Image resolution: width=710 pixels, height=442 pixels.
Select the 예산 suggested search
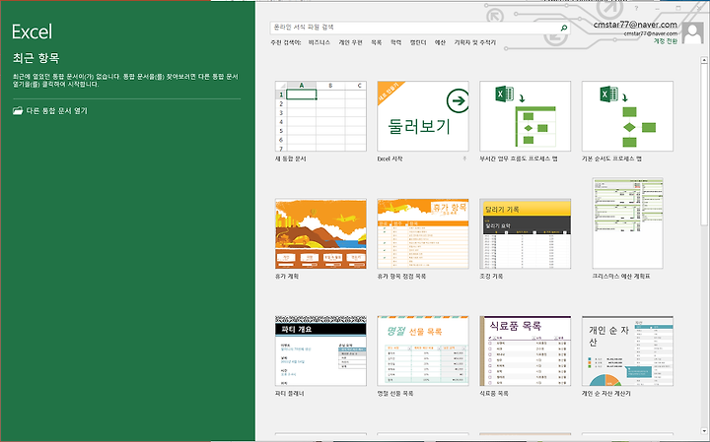click(440, 42)
